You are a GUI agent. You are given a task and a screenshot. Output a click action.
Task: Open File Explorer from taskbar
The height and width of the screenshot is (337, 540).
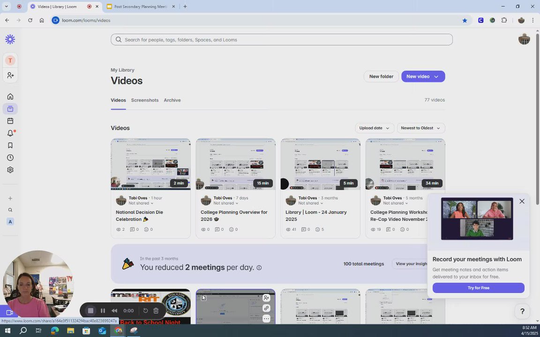coord(71,331)
